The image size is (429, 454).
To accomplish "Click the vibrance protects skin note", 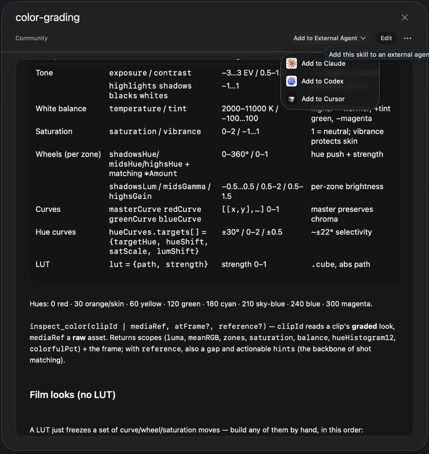I will [347, 136].
